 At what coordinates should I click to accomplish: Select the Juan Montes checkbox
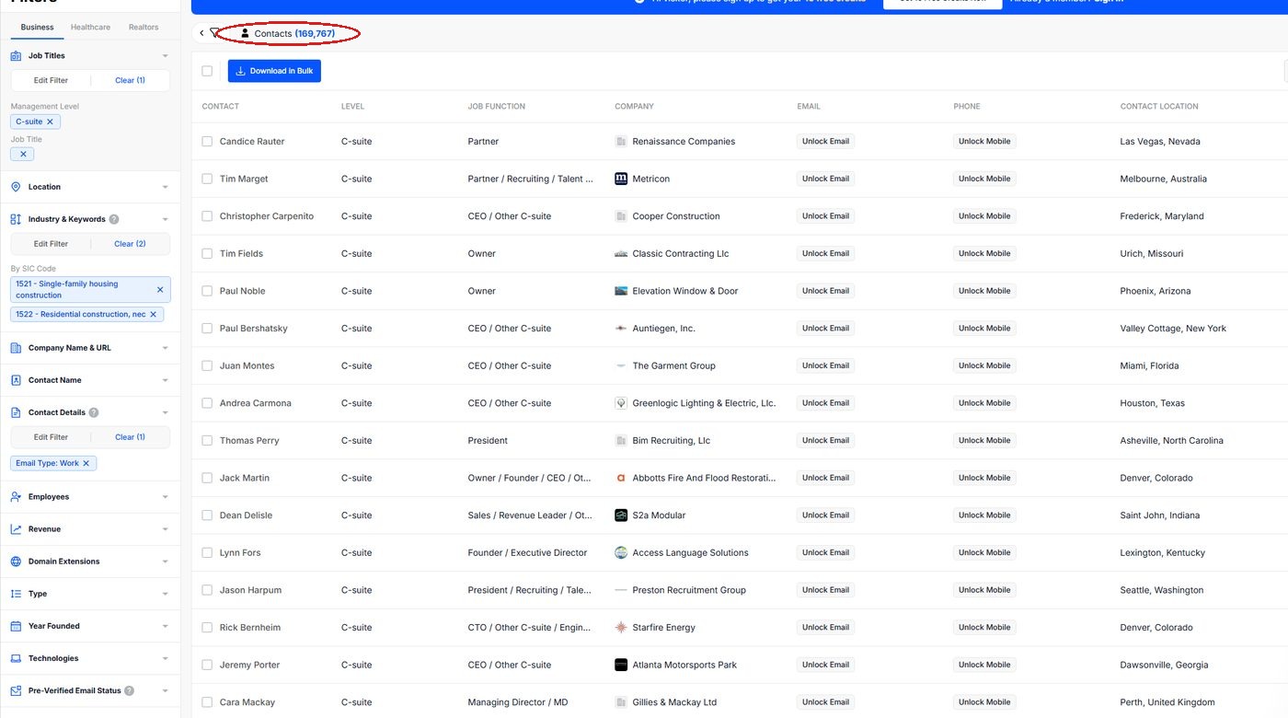point(207,365)
